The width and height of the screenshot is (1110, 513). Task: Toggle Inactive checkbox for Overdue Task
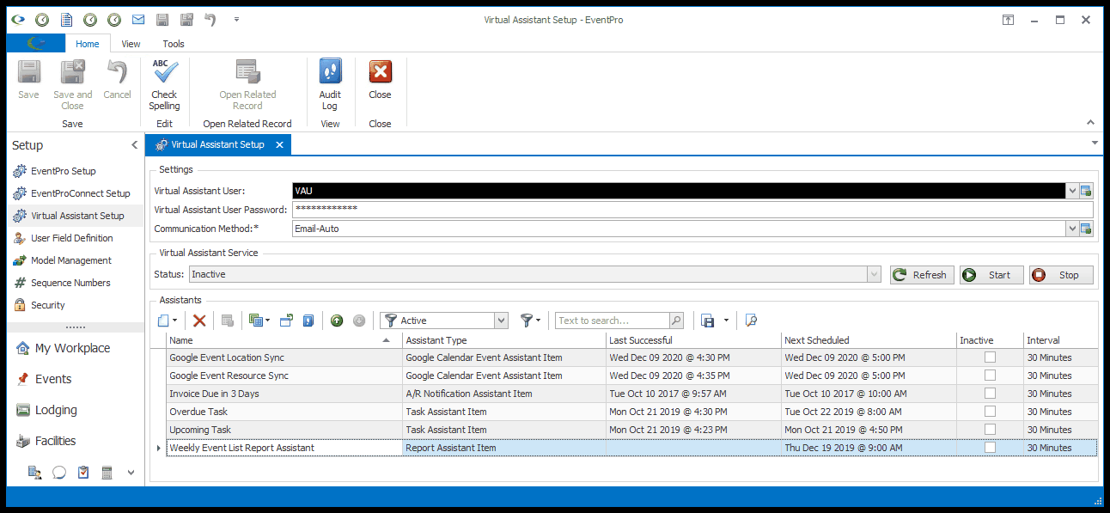click(990, 411)
